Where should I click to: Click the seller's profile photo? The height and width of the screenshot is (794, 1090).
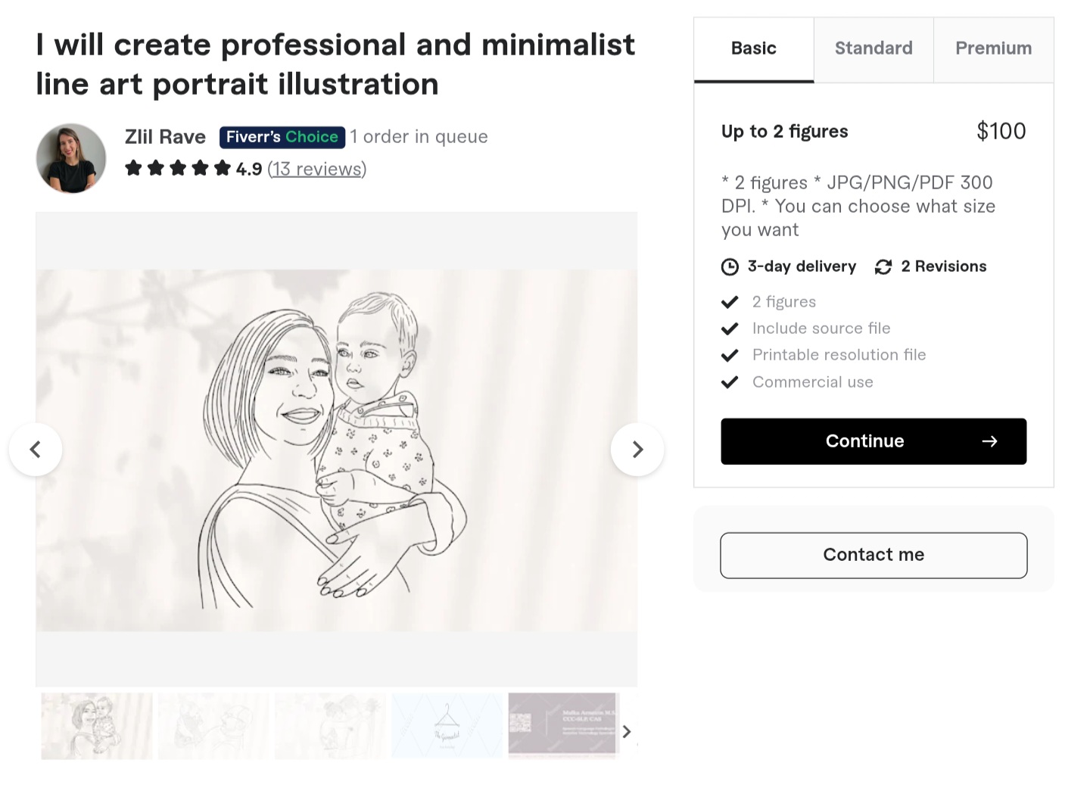(x=71, y=158)
